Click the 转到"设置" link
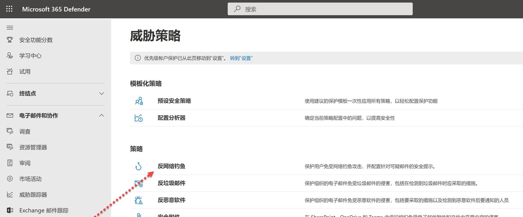This screenshot has height=217, width=523. [x=241, y=58]
